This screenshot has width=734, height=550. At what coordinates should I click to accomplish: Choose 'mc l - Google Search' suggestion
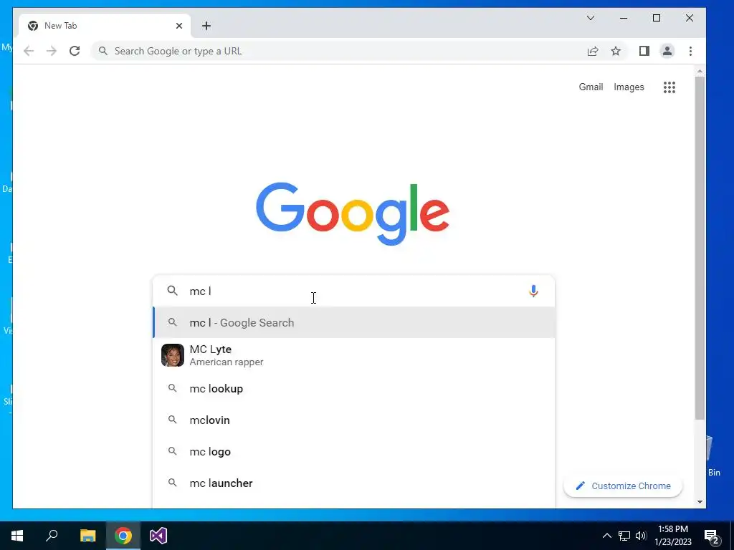coord(354,323)
